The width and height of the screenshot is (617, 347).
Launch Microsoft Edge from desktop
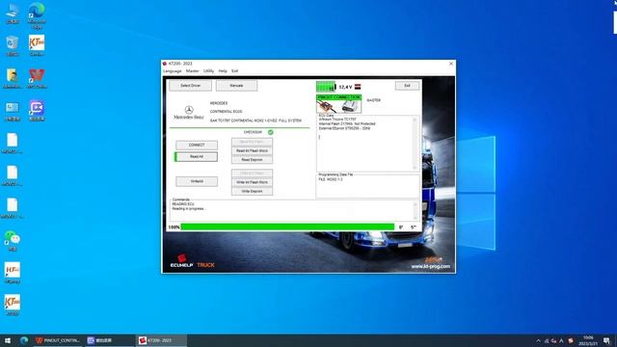pos(37,15)
